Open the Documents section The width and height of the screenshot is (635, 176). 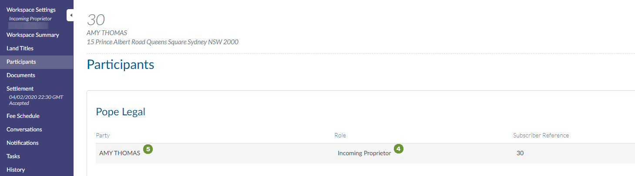pos(21,75)
